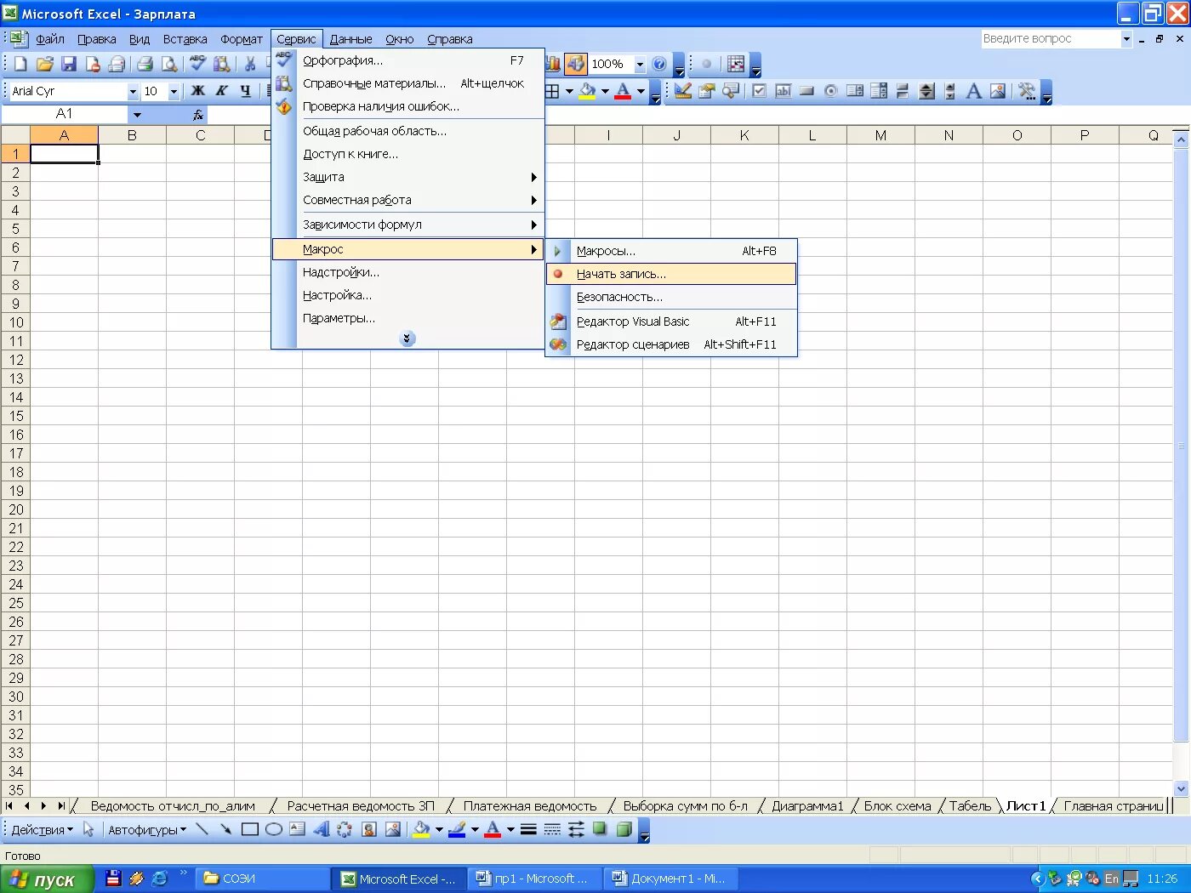Screen dimensions: 1191x893
Task: Switch to the Табель sheet tab
Action: tap(970, 805)
